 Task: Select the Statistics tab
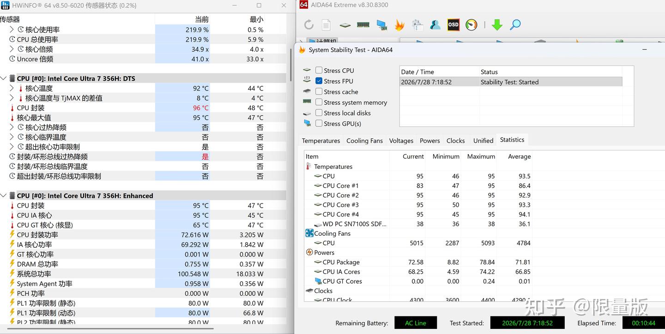512,140
